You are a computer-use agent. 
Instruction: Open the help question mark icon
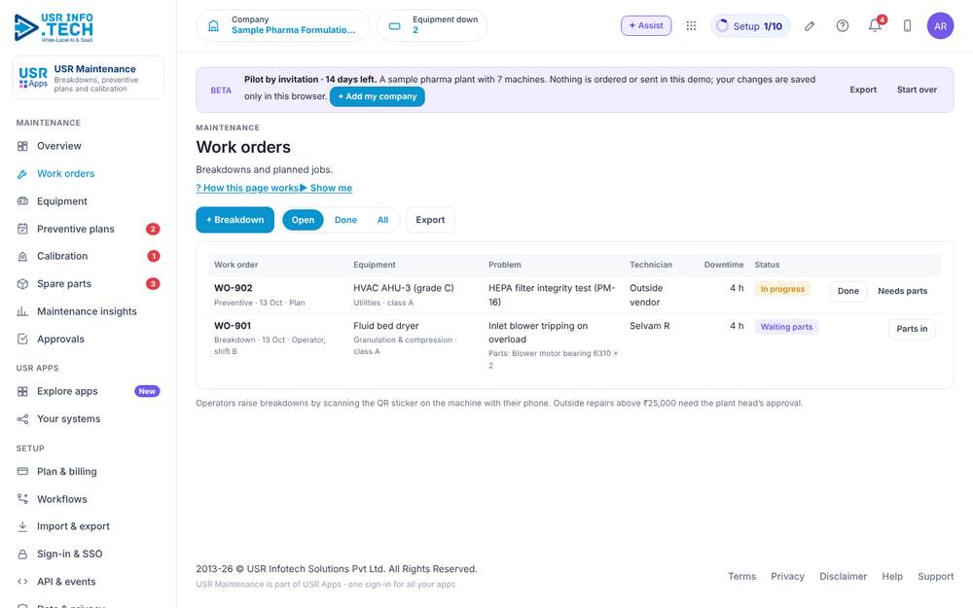pos(842,25)
